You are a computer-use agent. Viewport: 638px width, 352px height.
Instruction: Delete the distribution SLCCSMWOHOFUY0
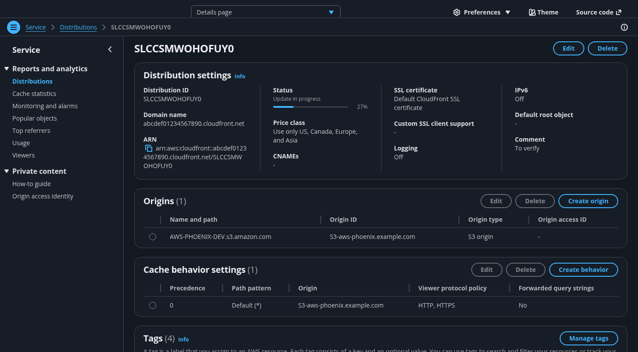pyautogui.click(x=607, y=48)
